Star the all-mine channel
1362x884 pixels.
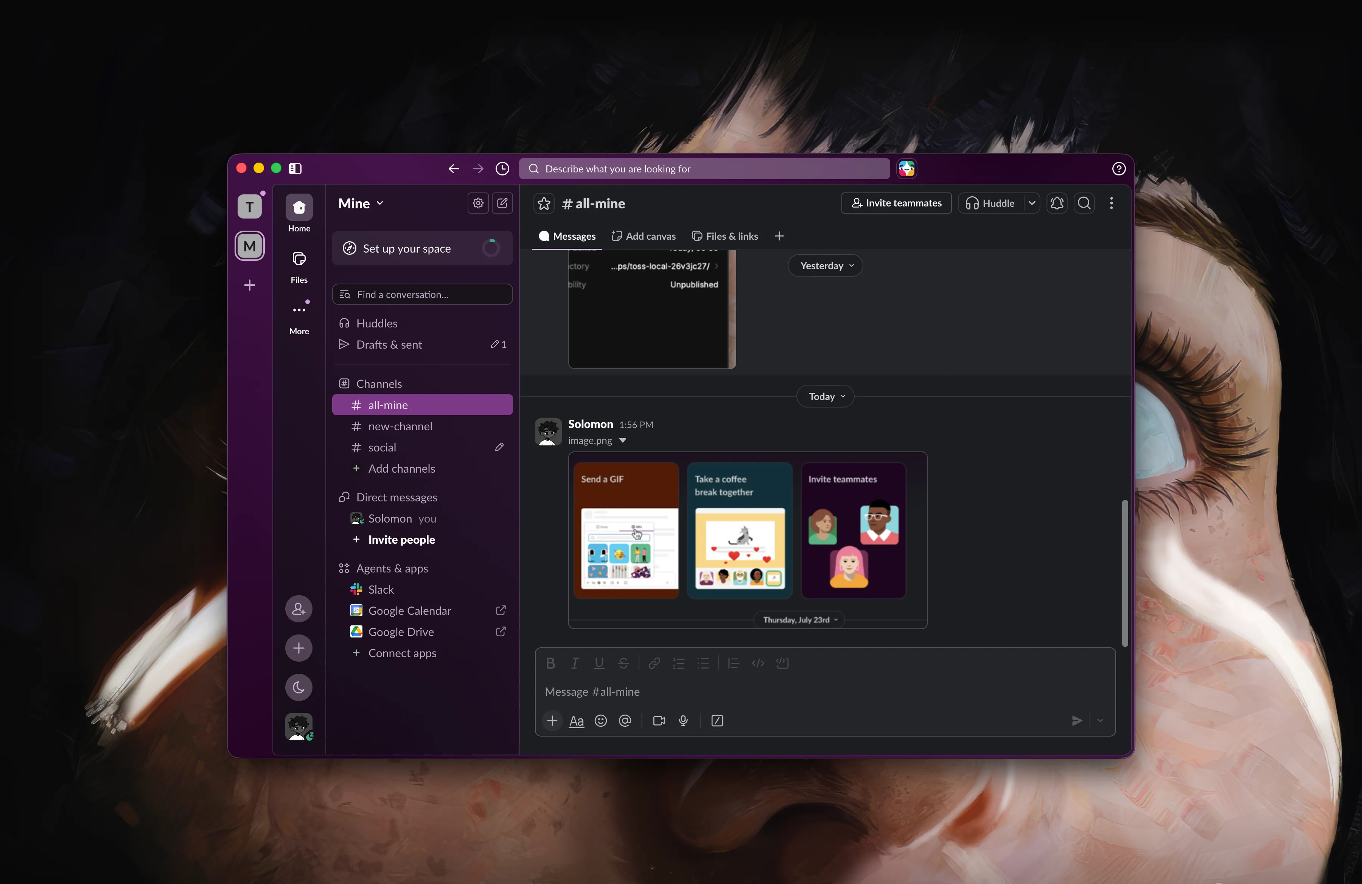click(544, 203)
